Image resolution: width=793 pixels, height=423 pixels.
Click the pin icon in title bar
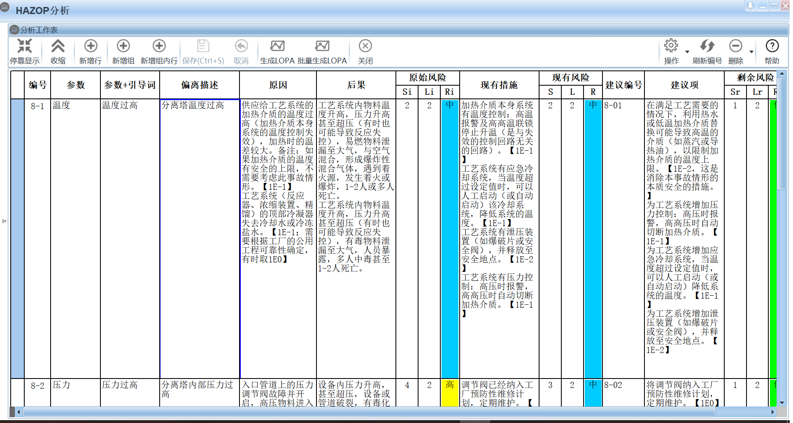tap(750, 6)
